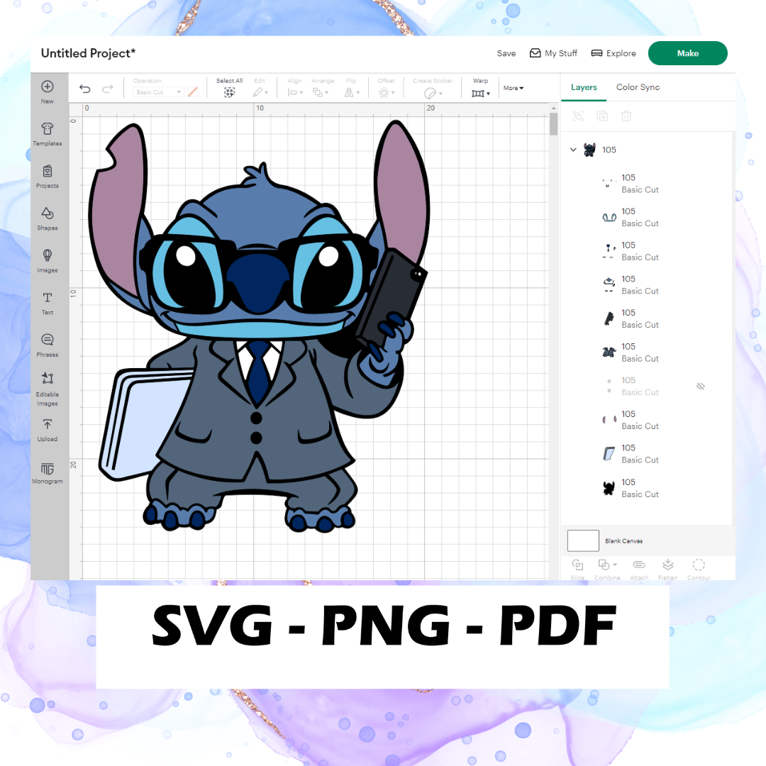Open the Arrange dropdown
The width and height of the screenshot is (766, 766).
pos(321,91)
